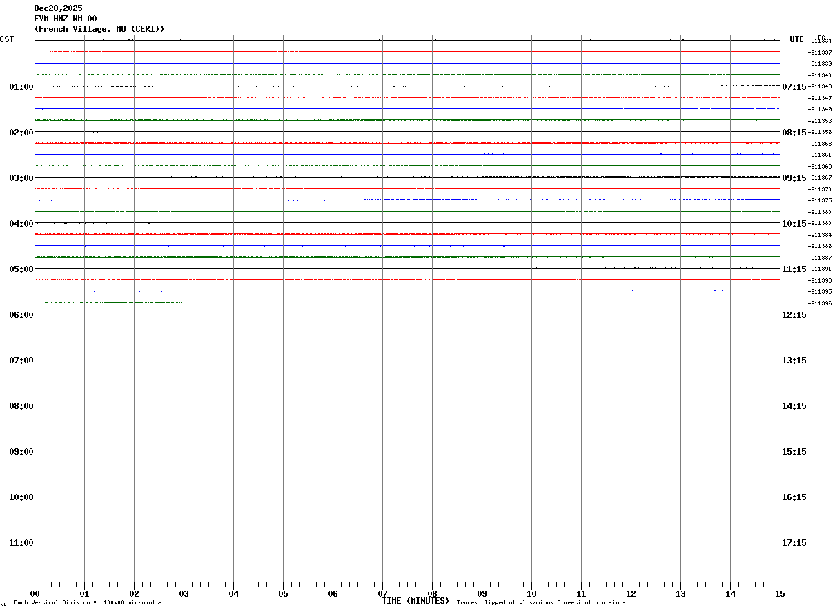The height and width of the screenshot is (612, 835).
Task: Click minute 00 on the time axis
Action: 35,594
